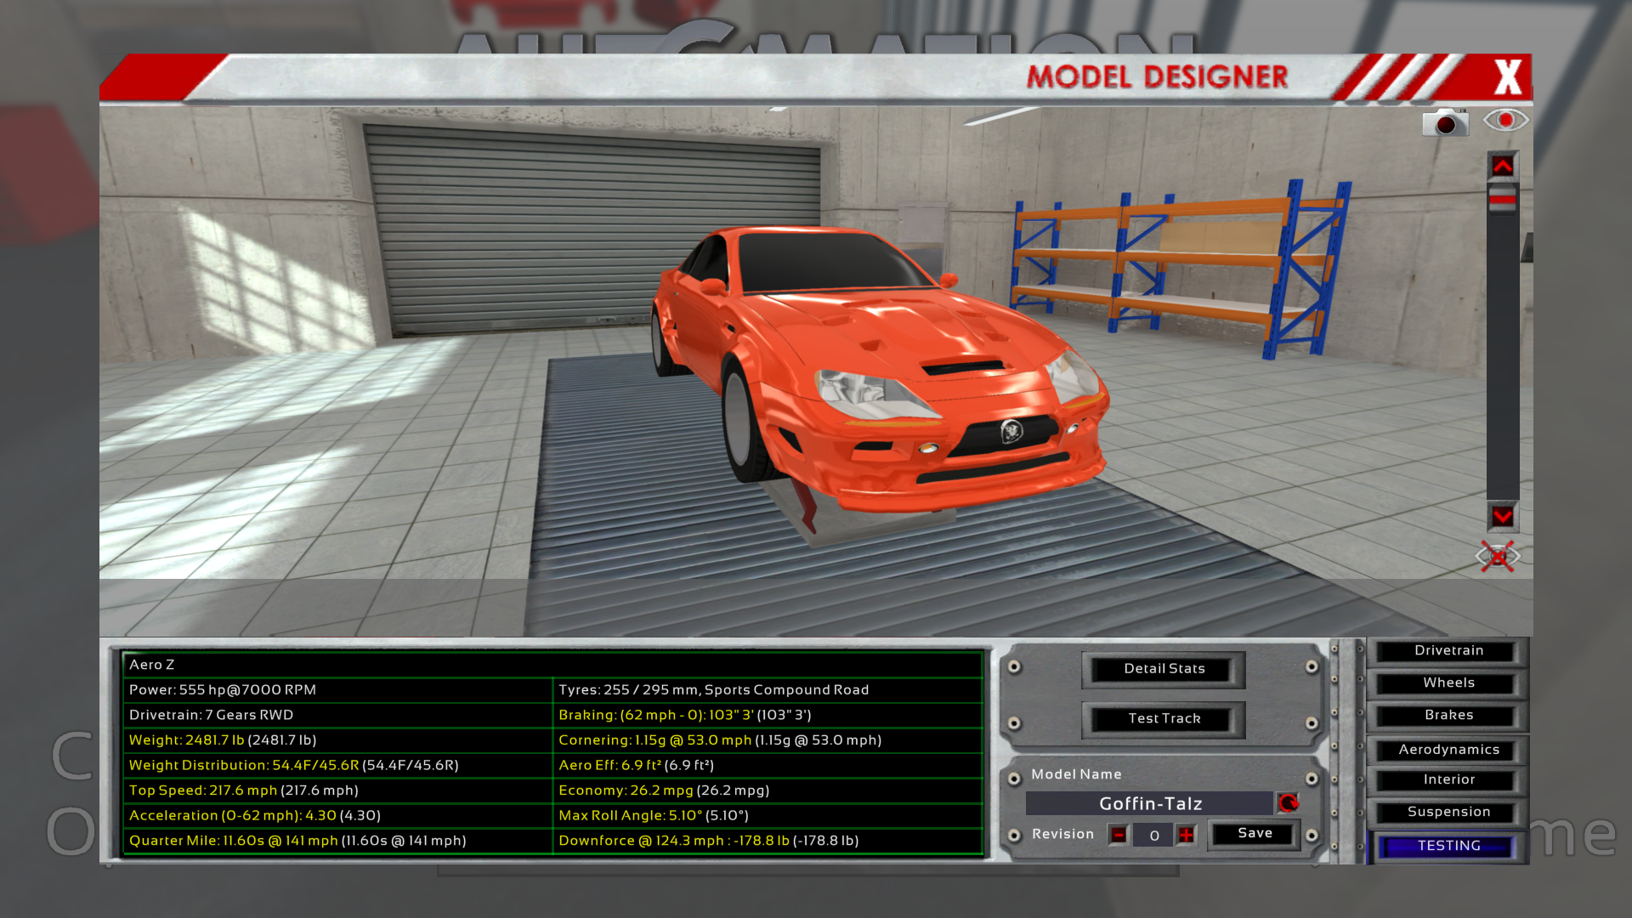The width and height of the screenshot is (1632, 918).
Task: Click the vertical slider red handle
Action: pyautogui.click(x=1502, y=199)
